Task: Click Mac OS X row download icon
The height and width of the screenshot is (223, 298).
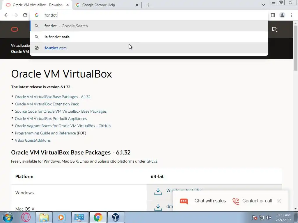Action: (x=158, y=207)
